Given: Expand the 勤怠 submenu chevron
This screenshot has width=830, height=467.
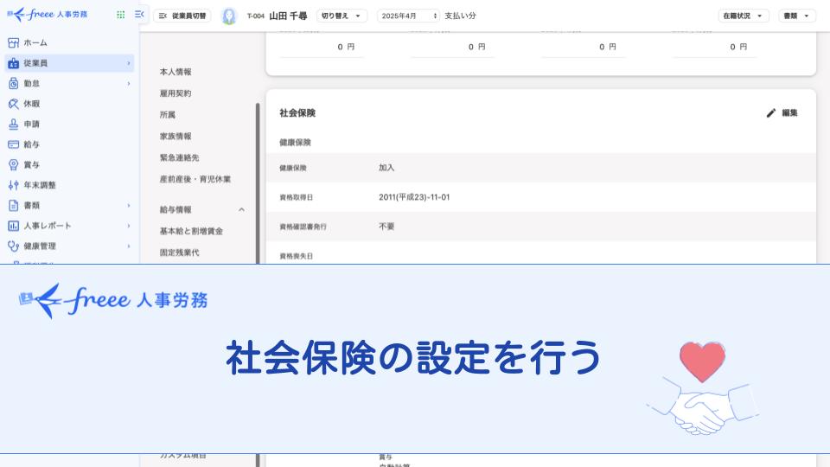Looking at the screenshot, I should tap(129, 84).
